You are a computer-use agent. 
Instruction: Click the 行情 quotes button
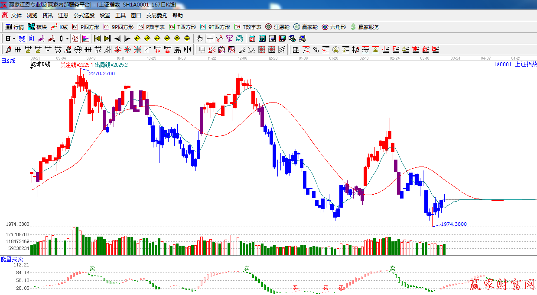[14, 27]
